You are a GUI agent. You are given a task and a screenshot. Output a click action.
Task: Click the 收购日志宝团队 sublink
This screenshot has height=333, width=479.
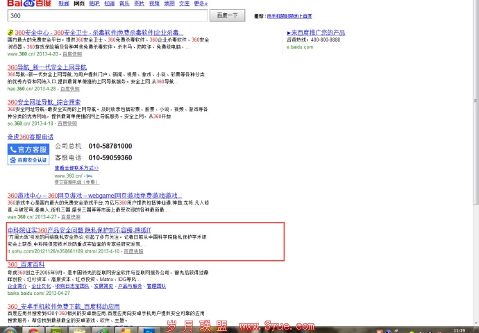(x=72, y=286)
